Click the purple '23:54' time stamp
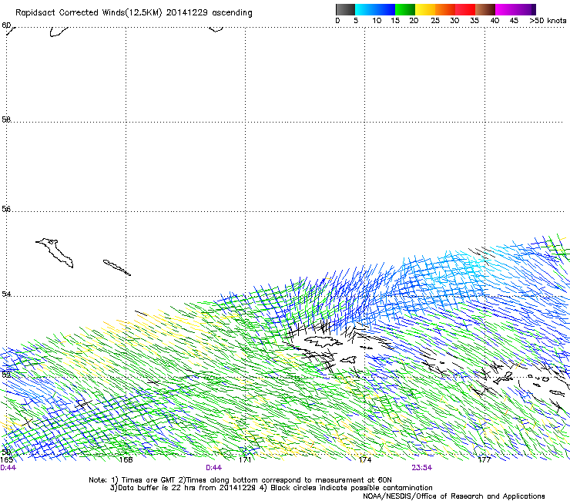The width and height of the screenshot is (570, 501). click(421, 468)
